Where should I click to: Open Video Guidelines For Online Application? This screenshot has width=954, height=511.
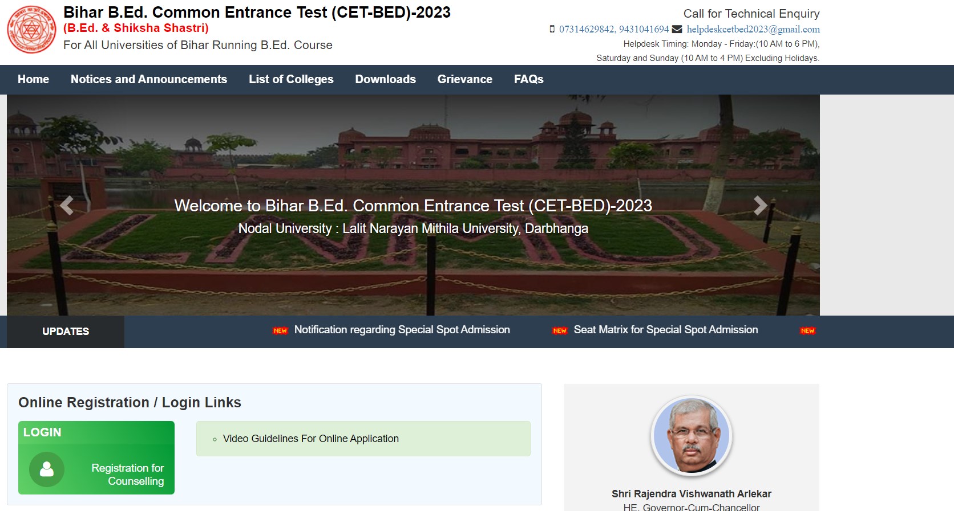pyautogui.click(x=311, y=439)
